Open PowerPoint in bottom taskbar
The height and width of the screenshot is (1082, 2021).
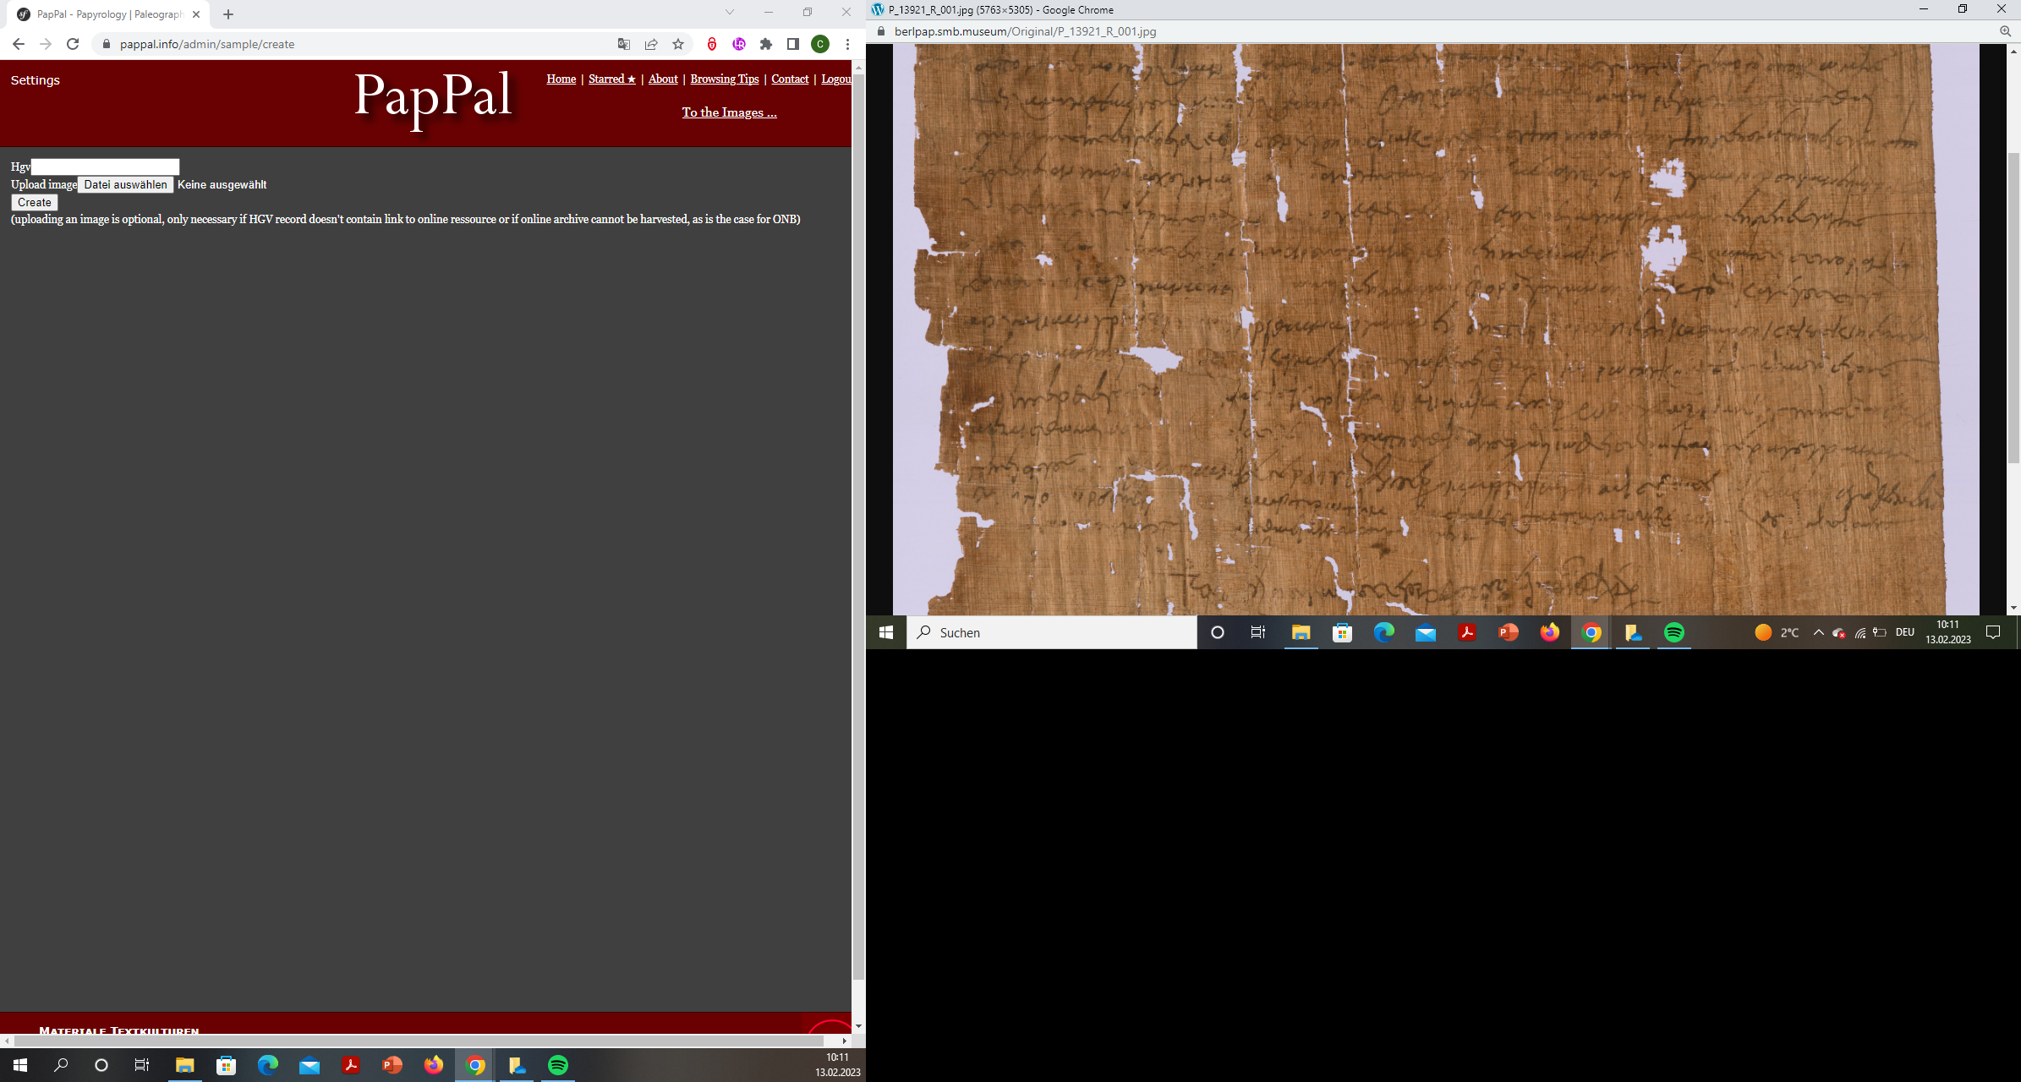coord(392,1065)
